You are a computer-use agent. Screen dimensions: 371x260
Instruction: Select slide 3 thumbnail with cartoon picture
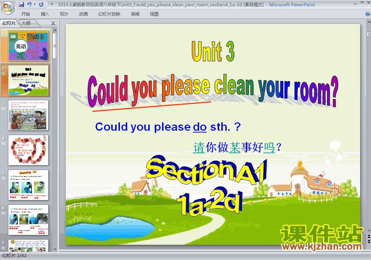28,115
